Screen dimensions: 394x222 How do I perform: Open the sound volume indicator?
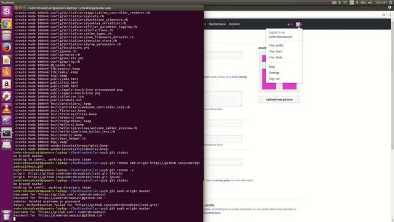370,2
